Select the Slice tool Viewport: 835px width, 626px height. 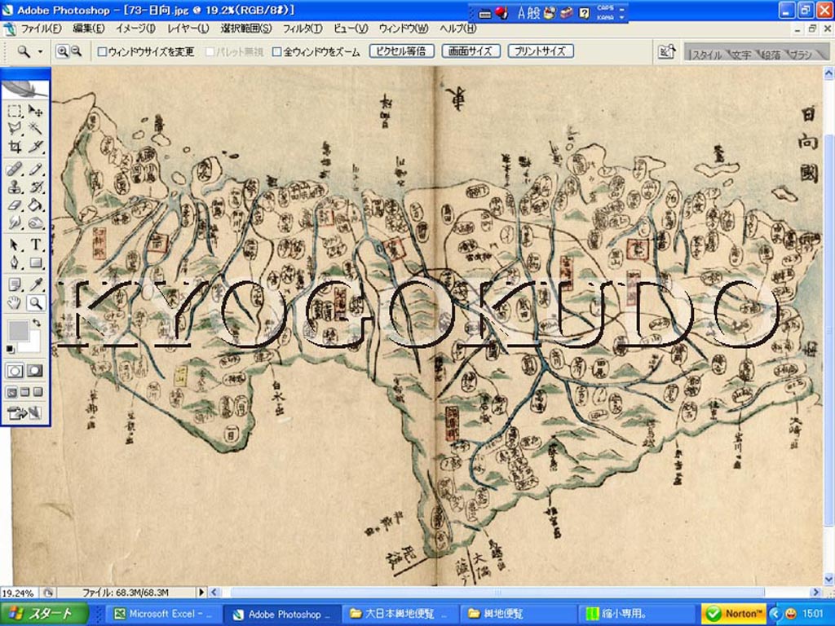point(36,146)
